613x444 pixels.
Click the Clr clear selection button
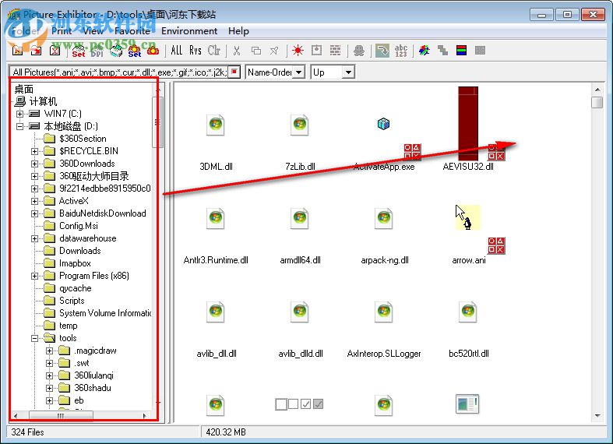(214, 51)
